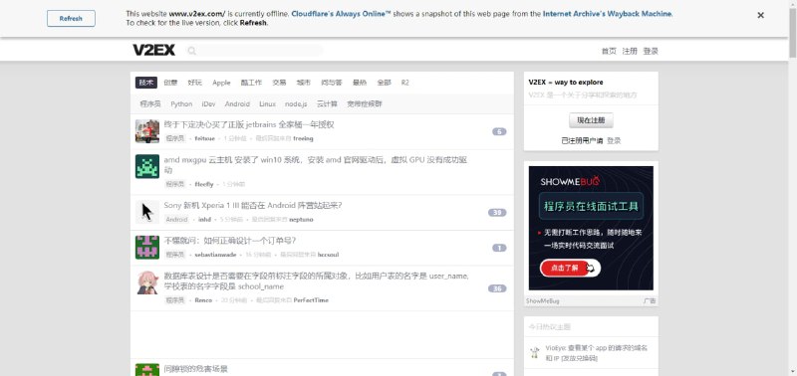Select the 创意 tab
The height and width of the screenshot is (376, 797).
tap(170, 83)
